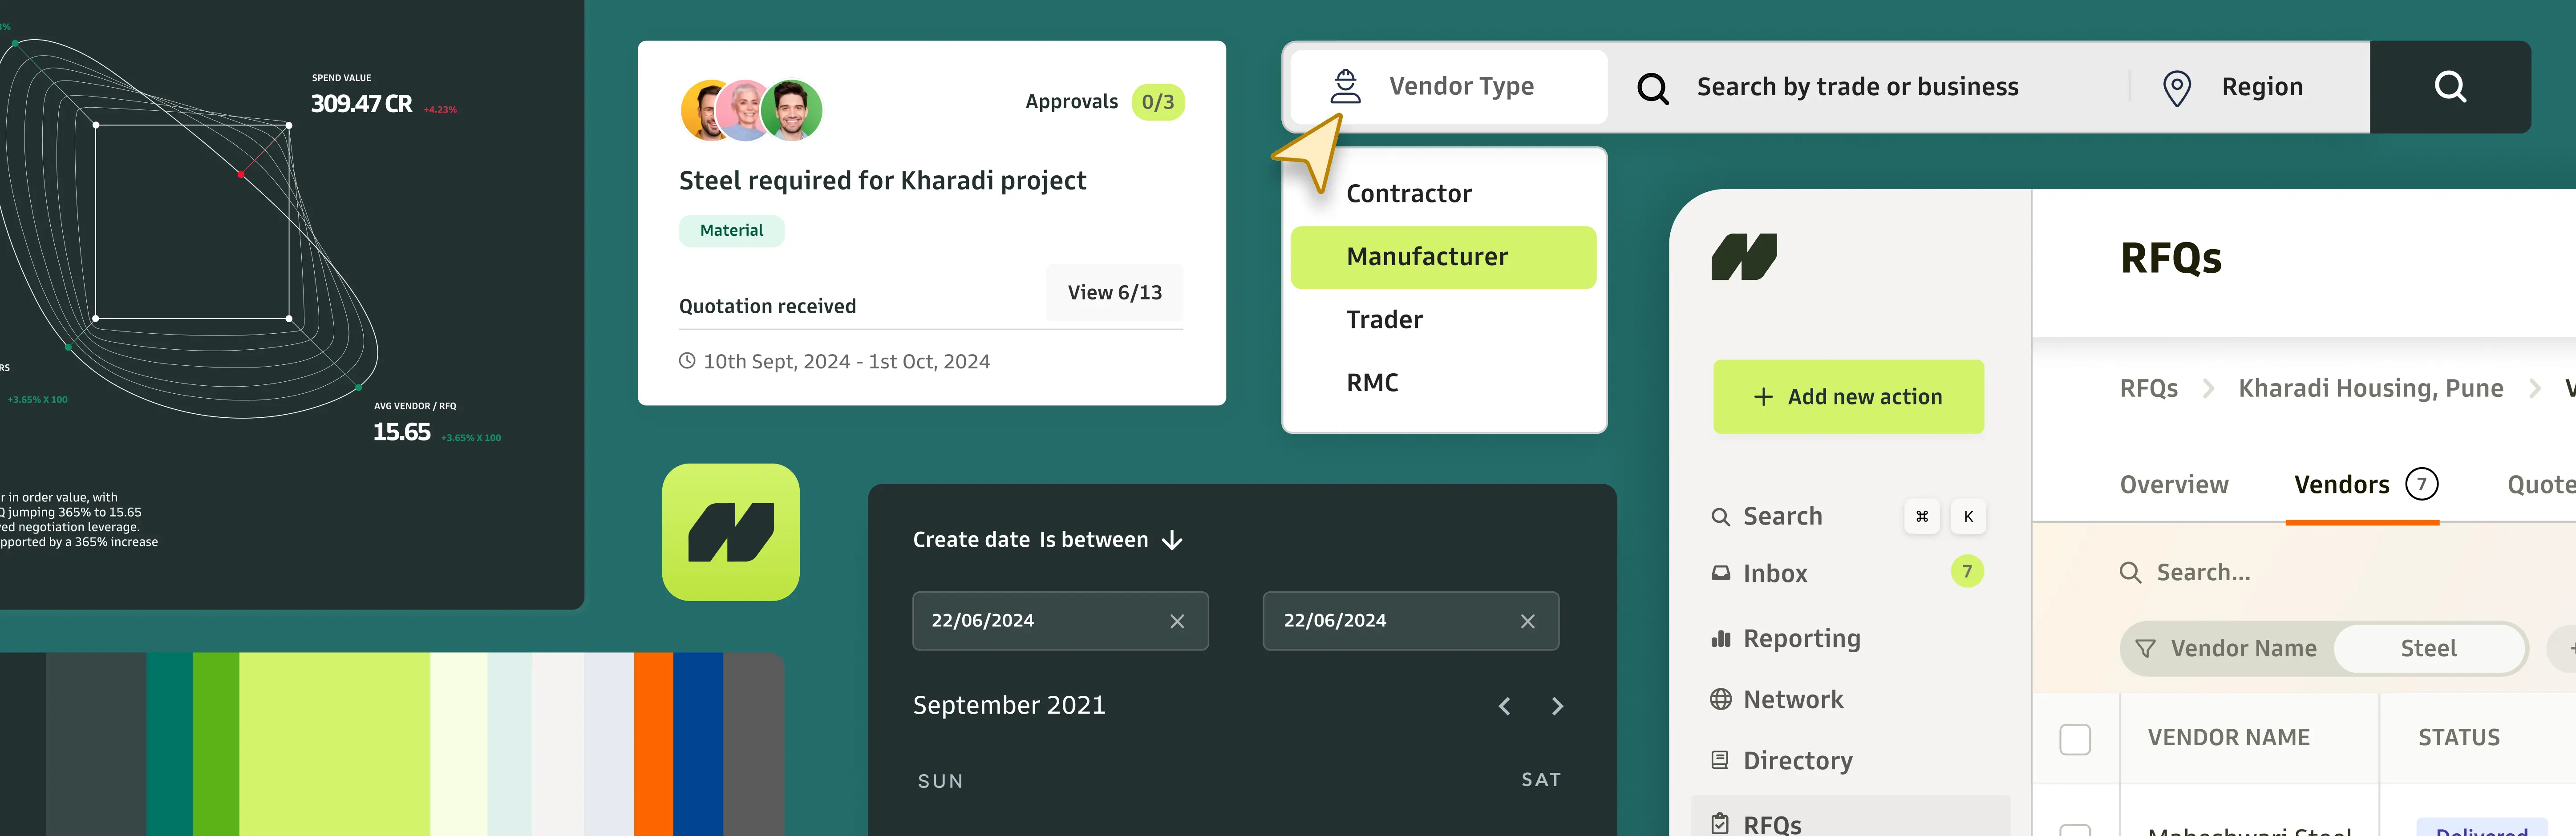Image resolution: width=2576 pixels, height=836 pixels.
Task: Click the Vendor Name filter funnel icon
Action: 2145,649
